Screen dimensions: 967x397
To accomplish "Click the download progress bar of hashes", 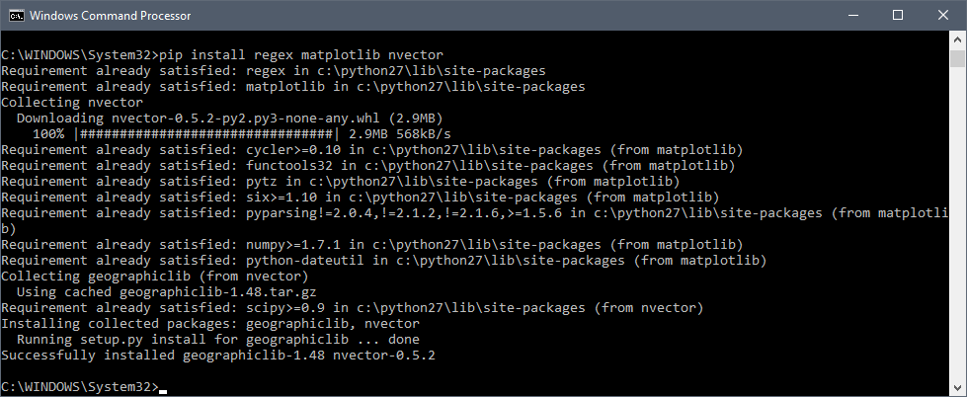I will [206, 133].
